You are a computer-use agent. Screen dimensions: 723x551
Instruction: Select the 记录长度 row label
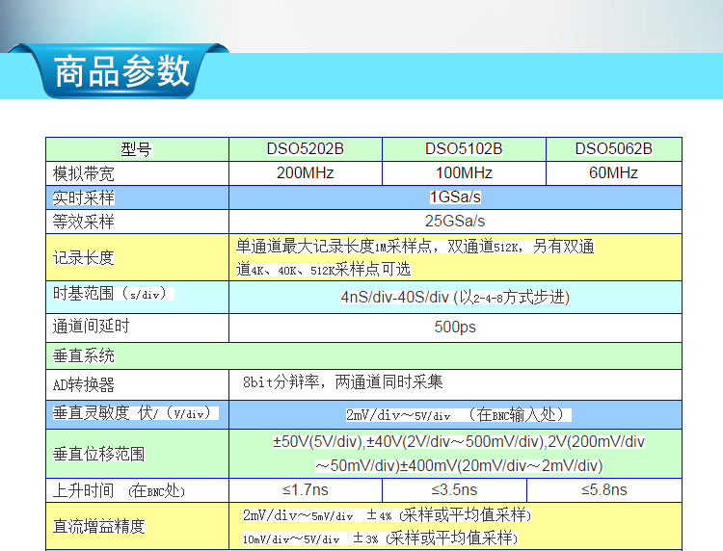click(84, 257)
